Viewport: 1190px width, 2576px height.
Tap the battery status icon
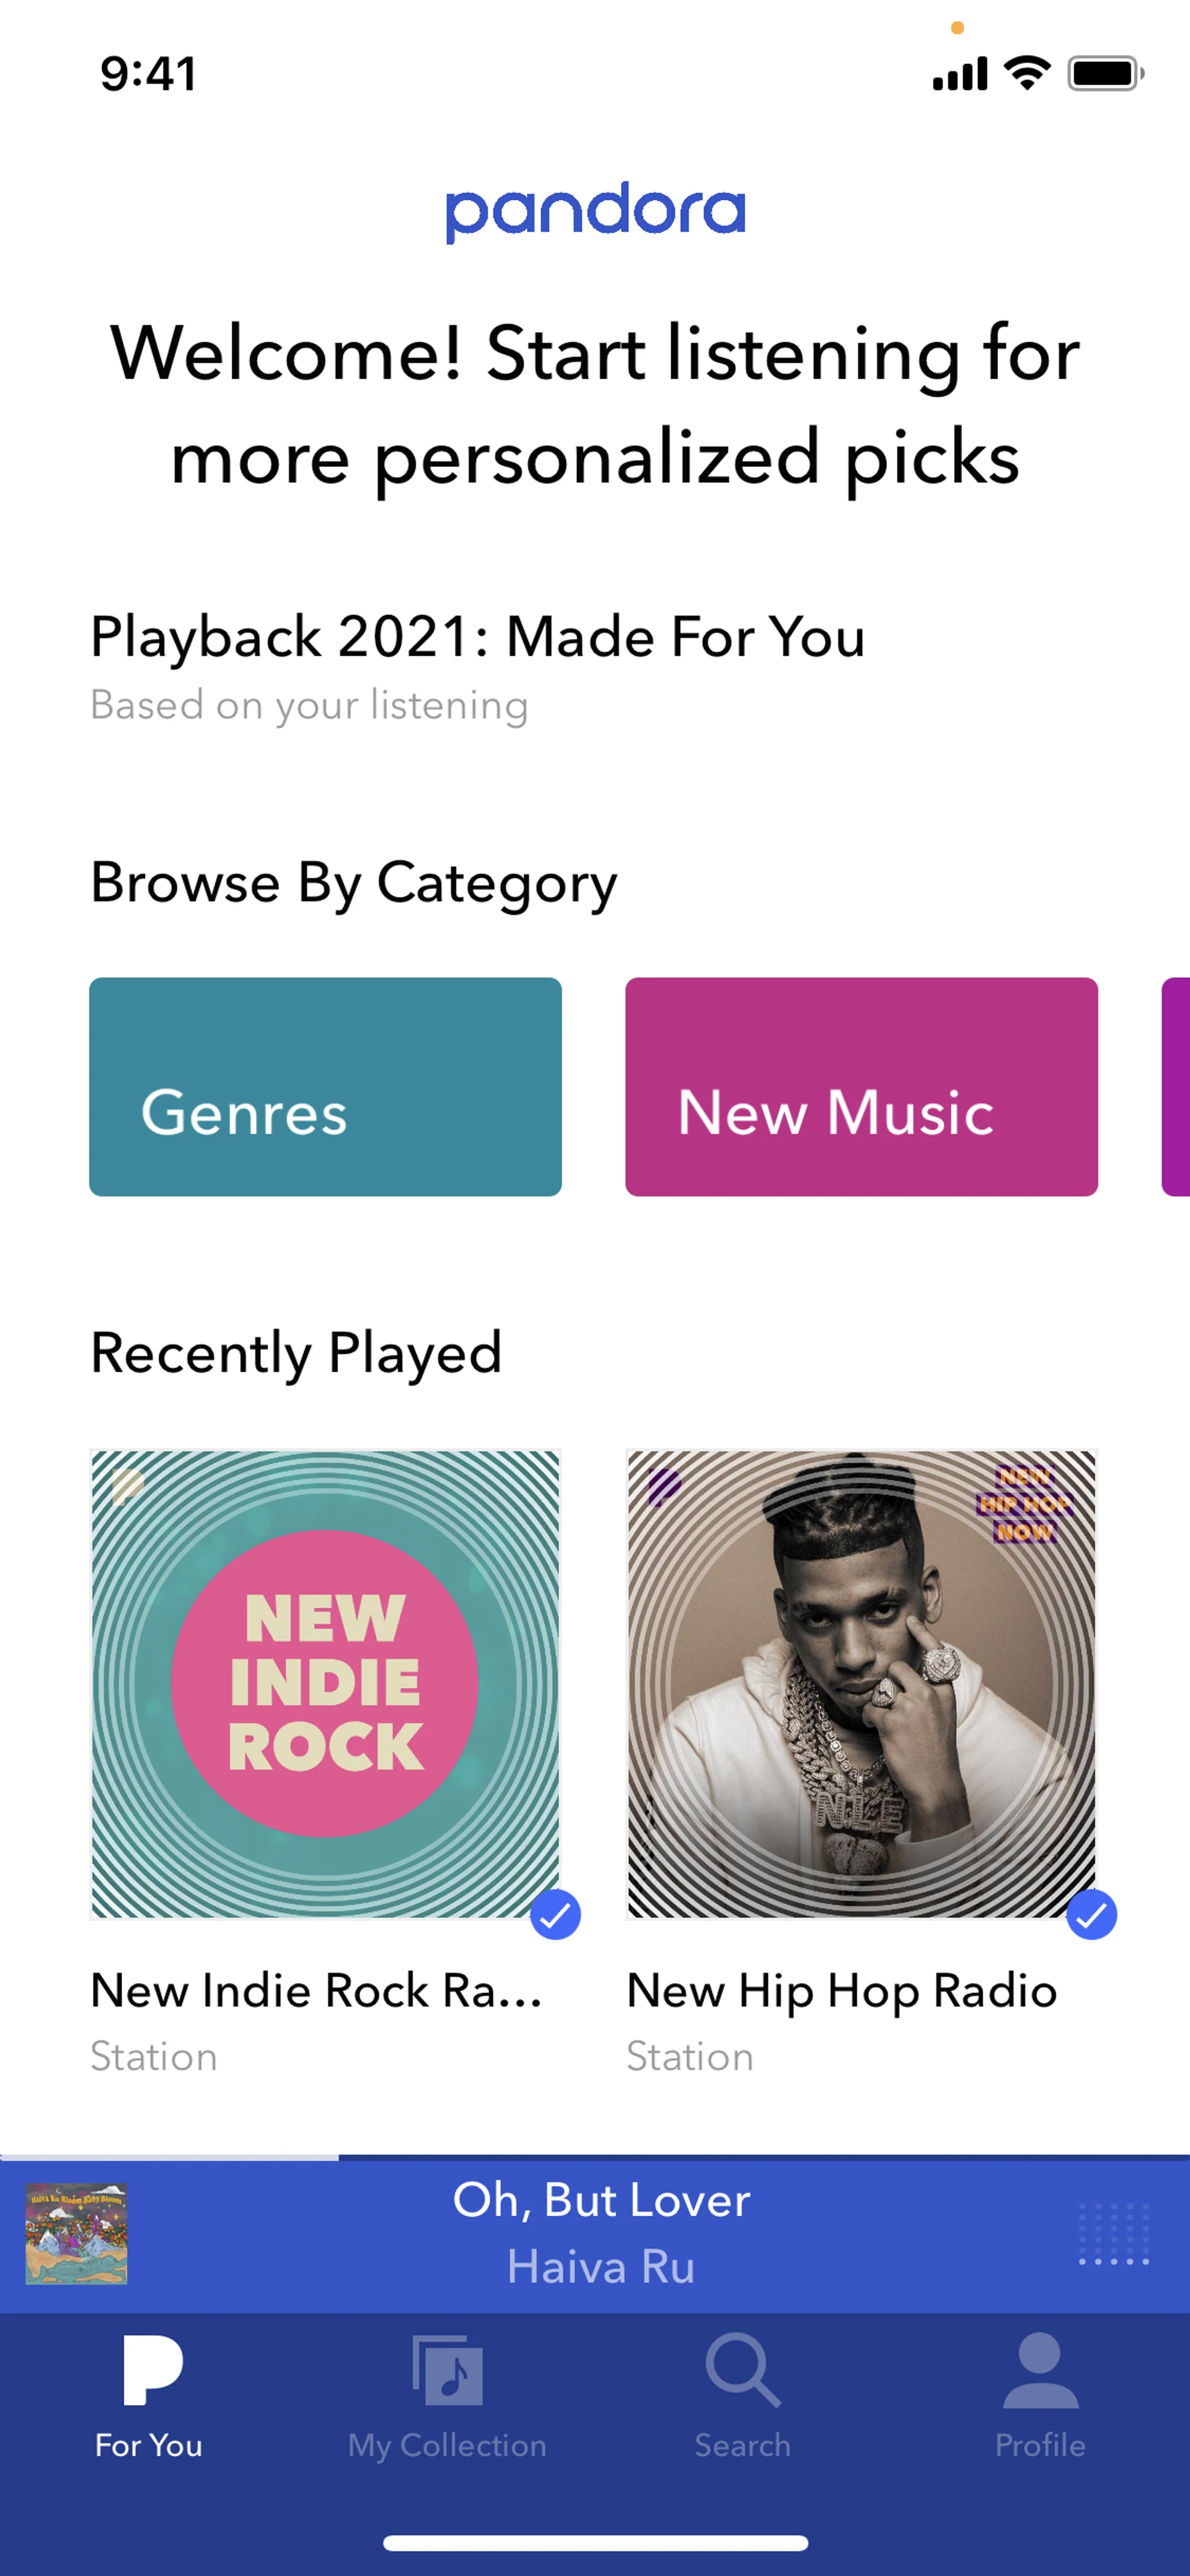1104,73
